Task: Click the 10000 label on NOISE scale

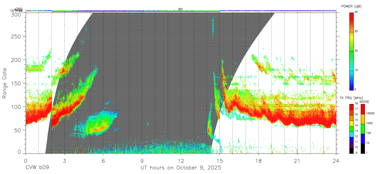Action: coord(370,114)
